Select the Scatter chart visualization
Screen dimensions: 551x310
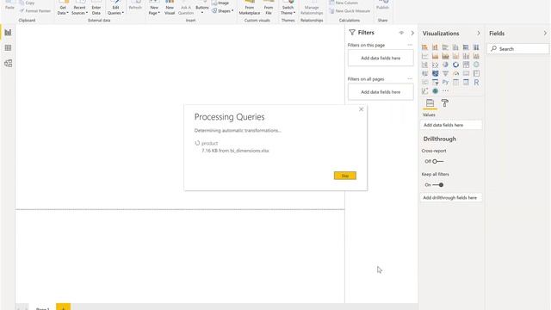coord(435,65)
